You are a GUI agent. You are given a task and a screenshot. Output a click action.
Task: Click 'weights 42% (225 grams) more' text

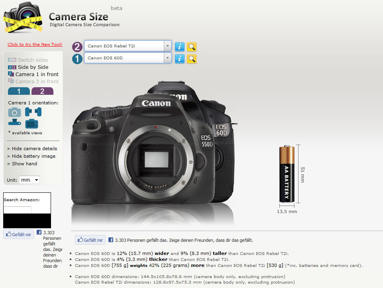click(x=167, y=265)
